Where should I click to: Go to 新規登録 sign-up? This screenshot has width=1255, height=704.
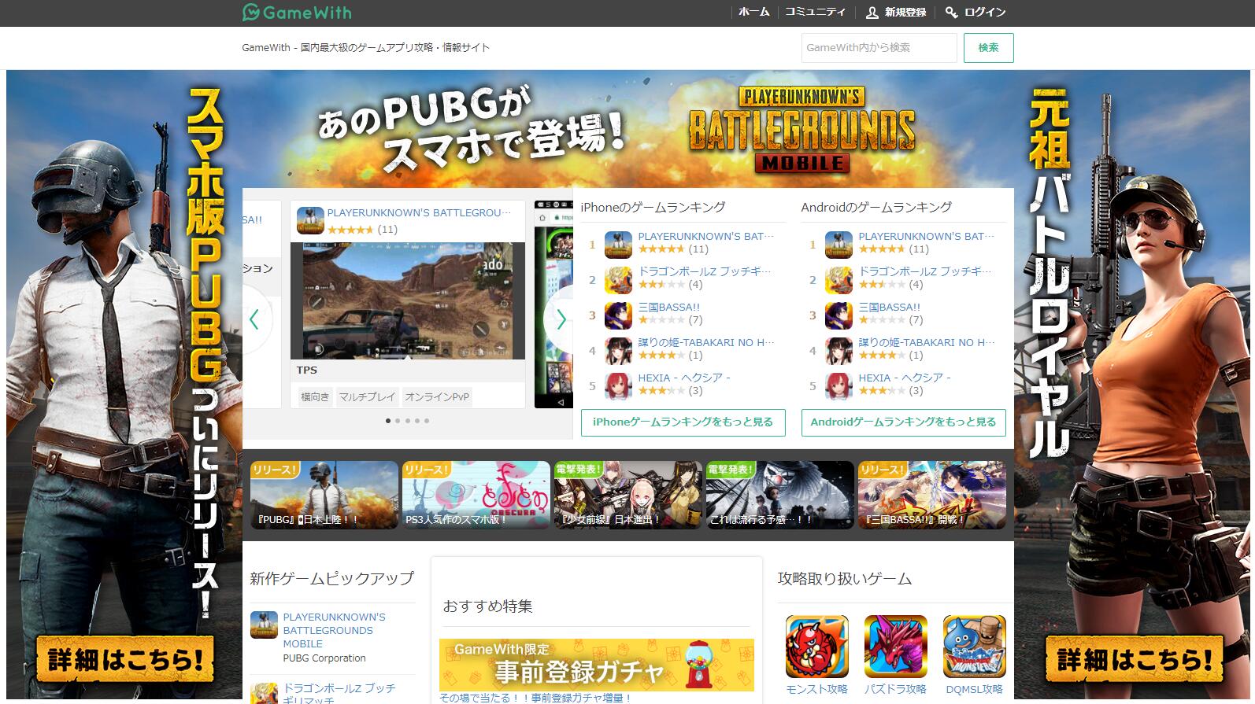(x=905, y=13)
